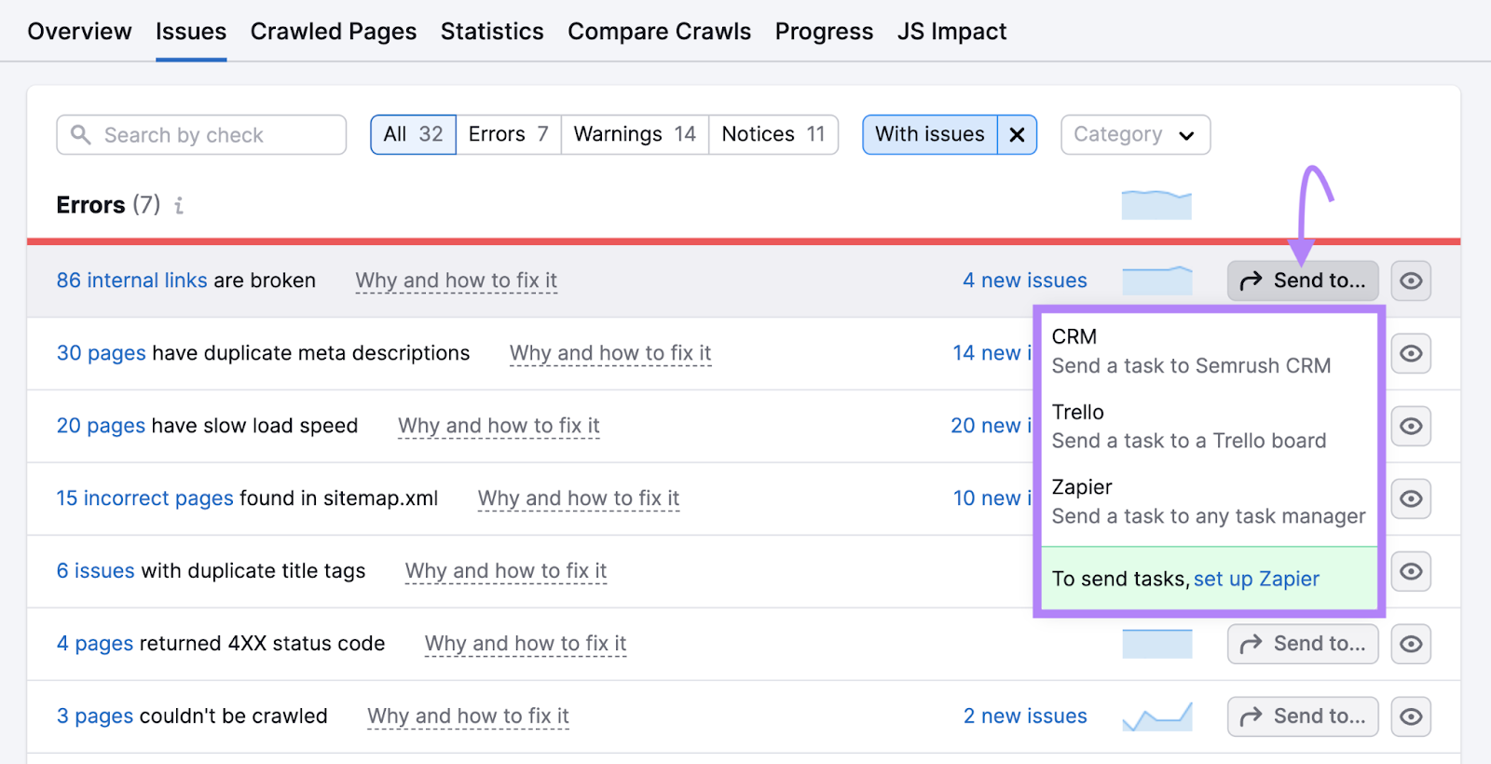Screen dimensions: 1491x764
Task: View 14 new duplicate meta issues
Action: [992, 353]
